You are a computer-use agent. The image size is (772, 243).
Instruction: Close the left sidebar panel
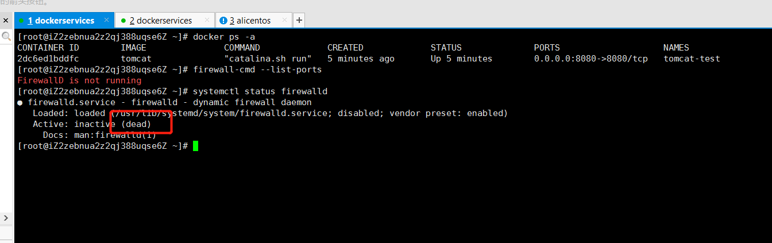(x=6, y=21)
